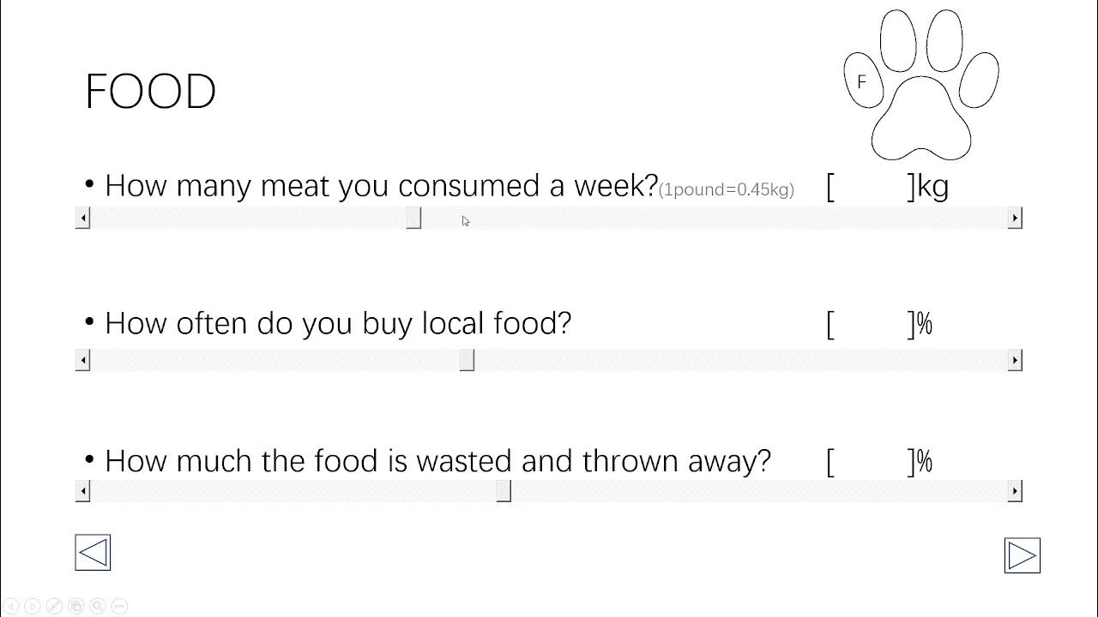Viewport: 1098px width, 617px height.
Task: Increase meat consumption with right arrow
Action: coord(1015,219)
